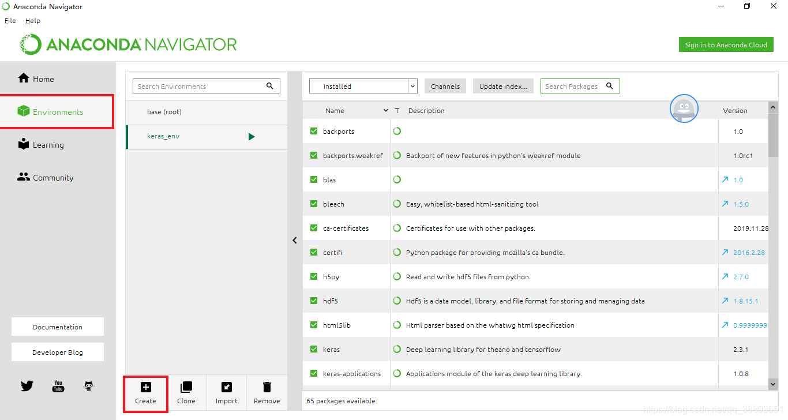Screen dimensions: 788x420
Task: Select the Environments cube icon
Action: (24, 111)
